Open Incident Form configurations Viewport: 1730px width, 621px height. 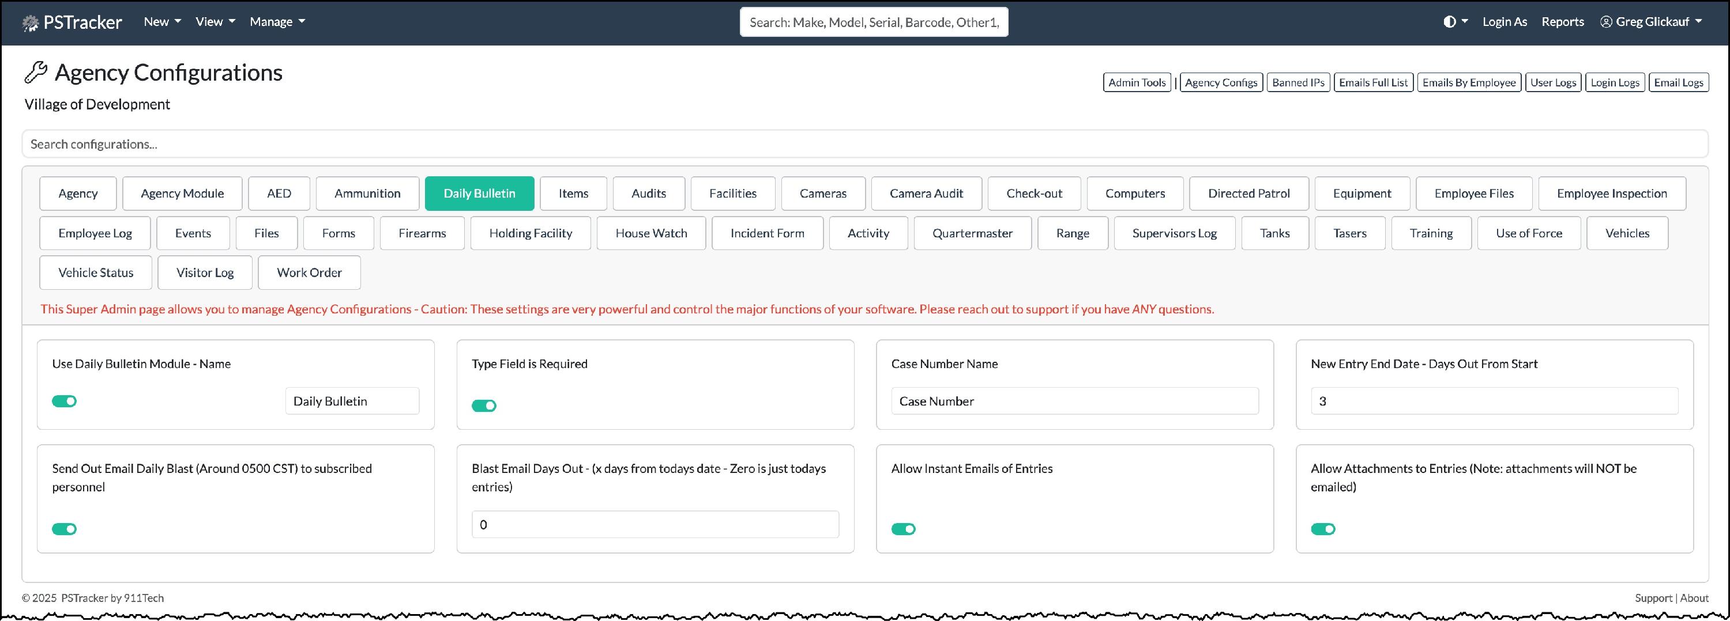click(768, 233)
